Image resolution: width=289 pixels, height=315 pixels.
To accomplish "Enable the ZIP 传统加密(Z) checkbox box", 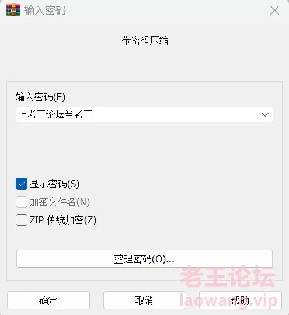I will pyautogui.click(x=22, y=220).
